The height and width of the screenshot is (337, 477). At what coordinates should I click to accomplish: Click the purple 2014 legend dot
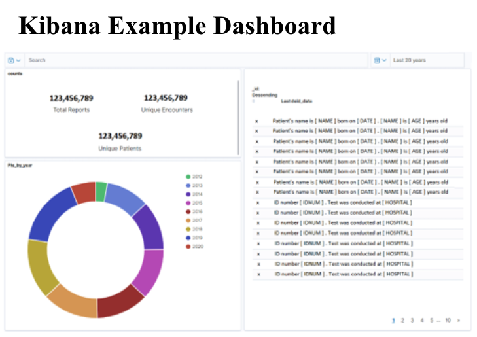point(188,194)
